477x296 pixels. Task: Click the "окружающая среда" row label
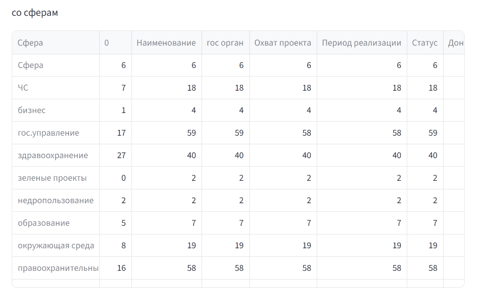coord(56,246)
